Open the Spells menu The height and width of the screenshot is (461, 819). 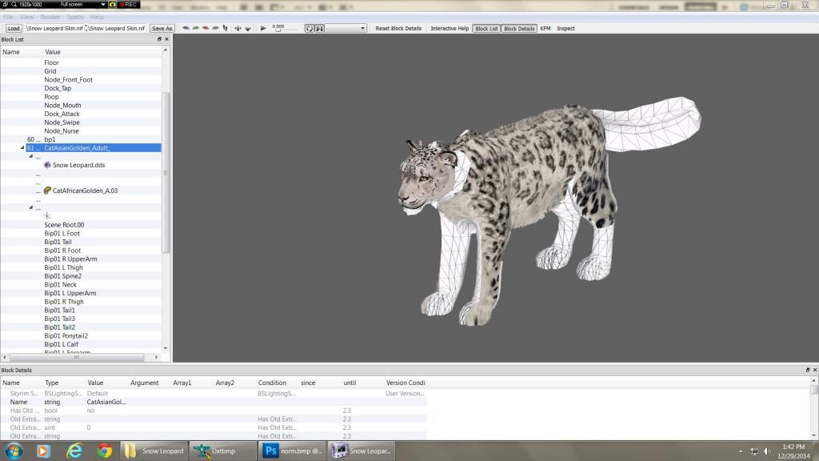74,17
